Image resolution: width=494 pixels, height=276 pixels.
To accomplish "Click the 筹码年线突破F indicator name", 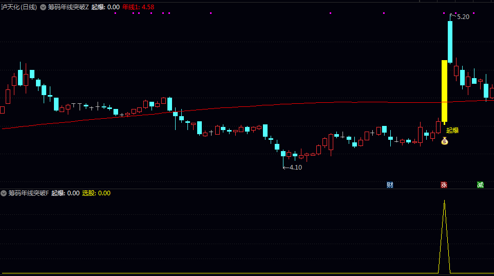I will [x=29, y=193].
